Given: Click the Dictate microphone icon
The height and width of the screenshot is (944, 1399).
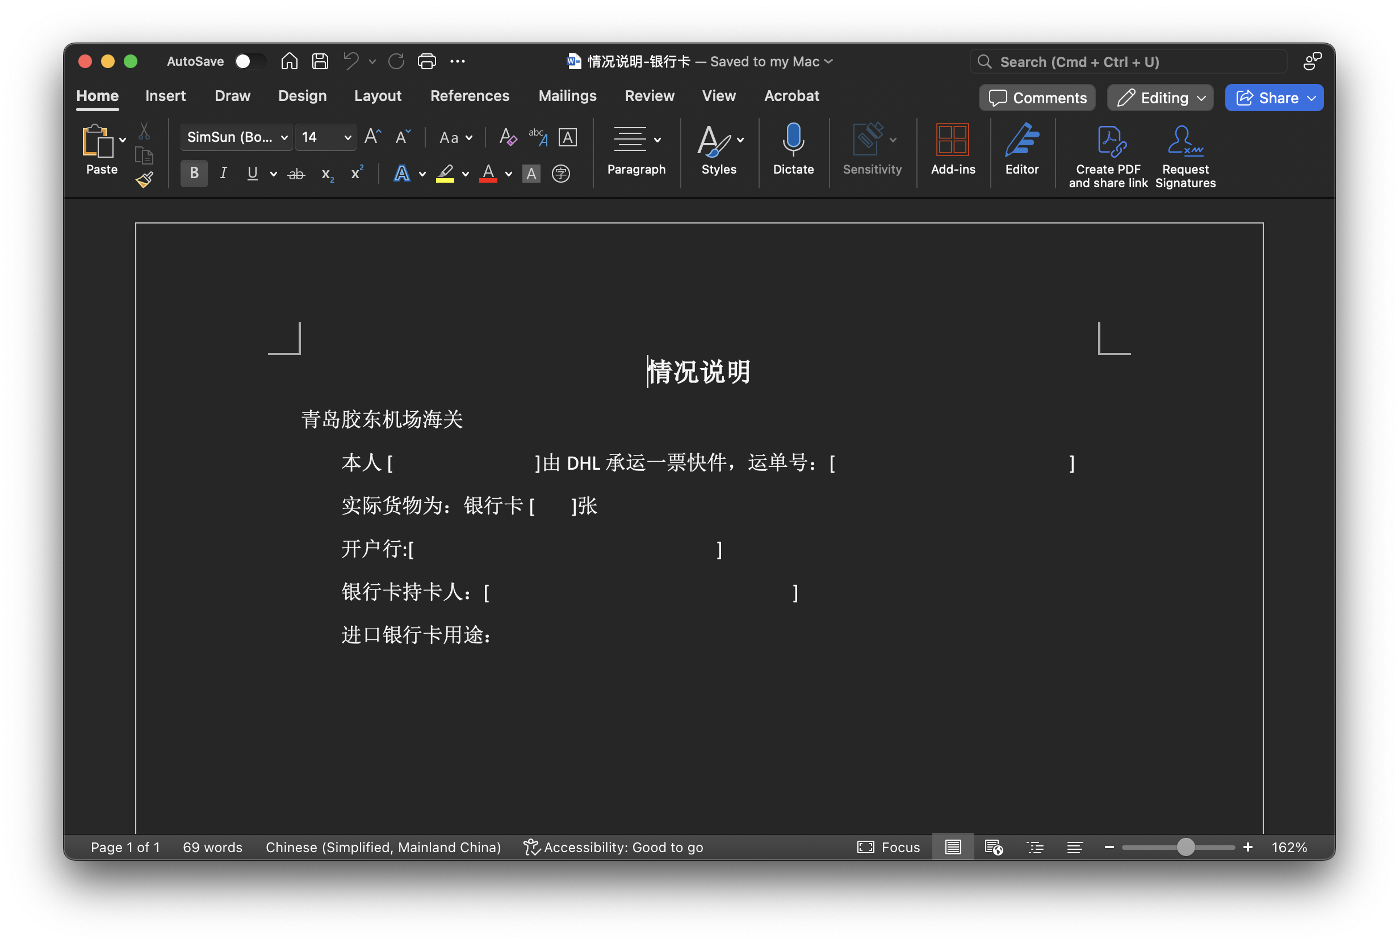Looking at the screenshot, I should tap(793, 140).
